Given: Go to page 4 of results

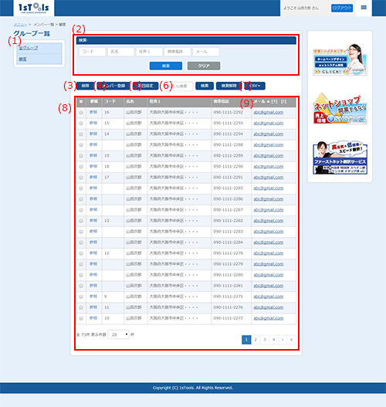Looking at the screenshot, I should click(x=274, y=340).
